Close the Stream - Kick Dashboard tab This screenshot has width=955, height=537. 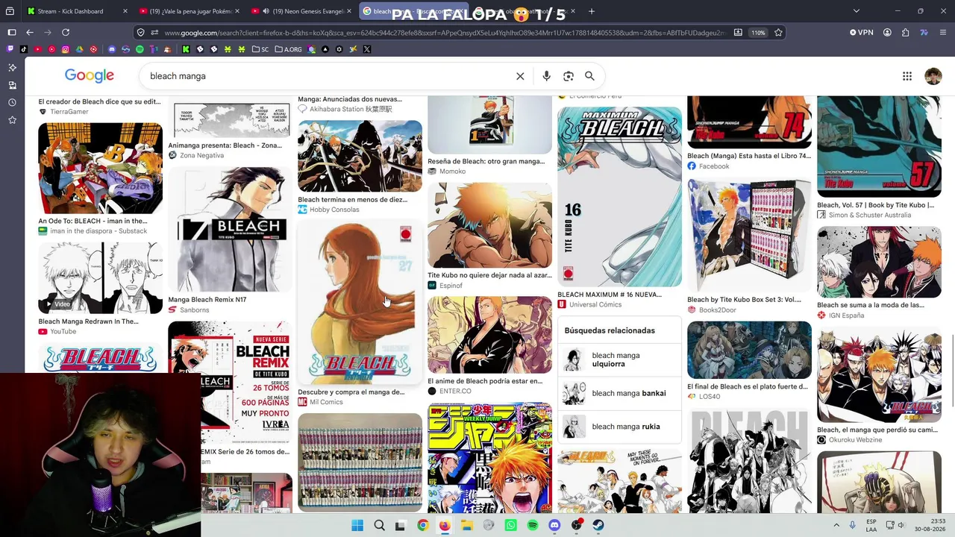pyautogui.click(x=125, y=11)
